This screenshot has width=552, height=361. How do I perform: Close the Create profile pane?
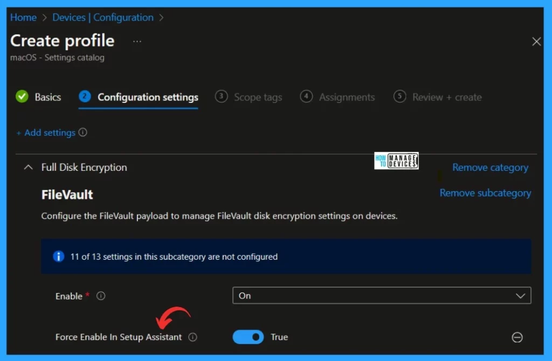(x=536, y=41)
